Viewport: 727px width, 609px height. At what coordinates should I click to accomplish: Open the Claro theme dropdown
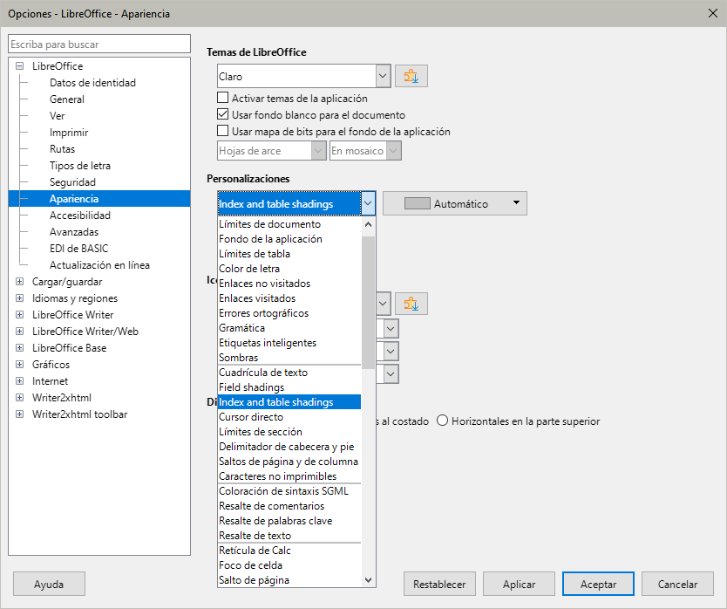coord(382,77)
